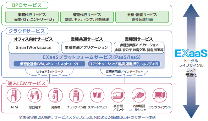Click the 業種共通アプリケーション box

coord(87,48)
